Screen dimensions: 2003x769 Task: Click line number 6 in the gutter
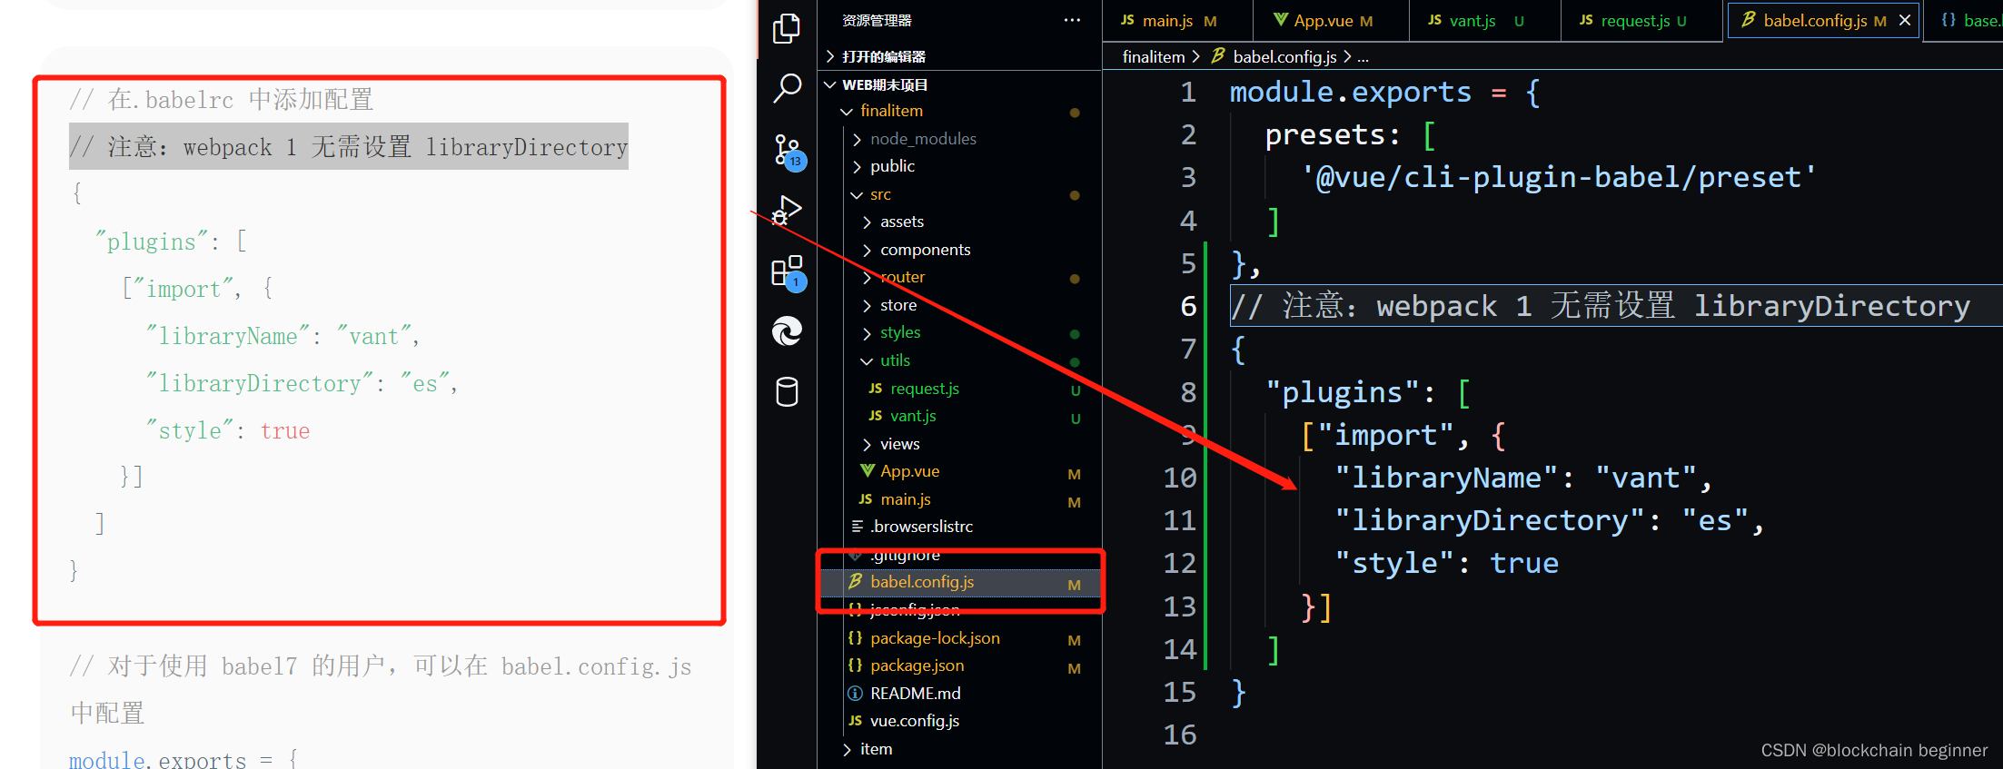click(1188, 307)
